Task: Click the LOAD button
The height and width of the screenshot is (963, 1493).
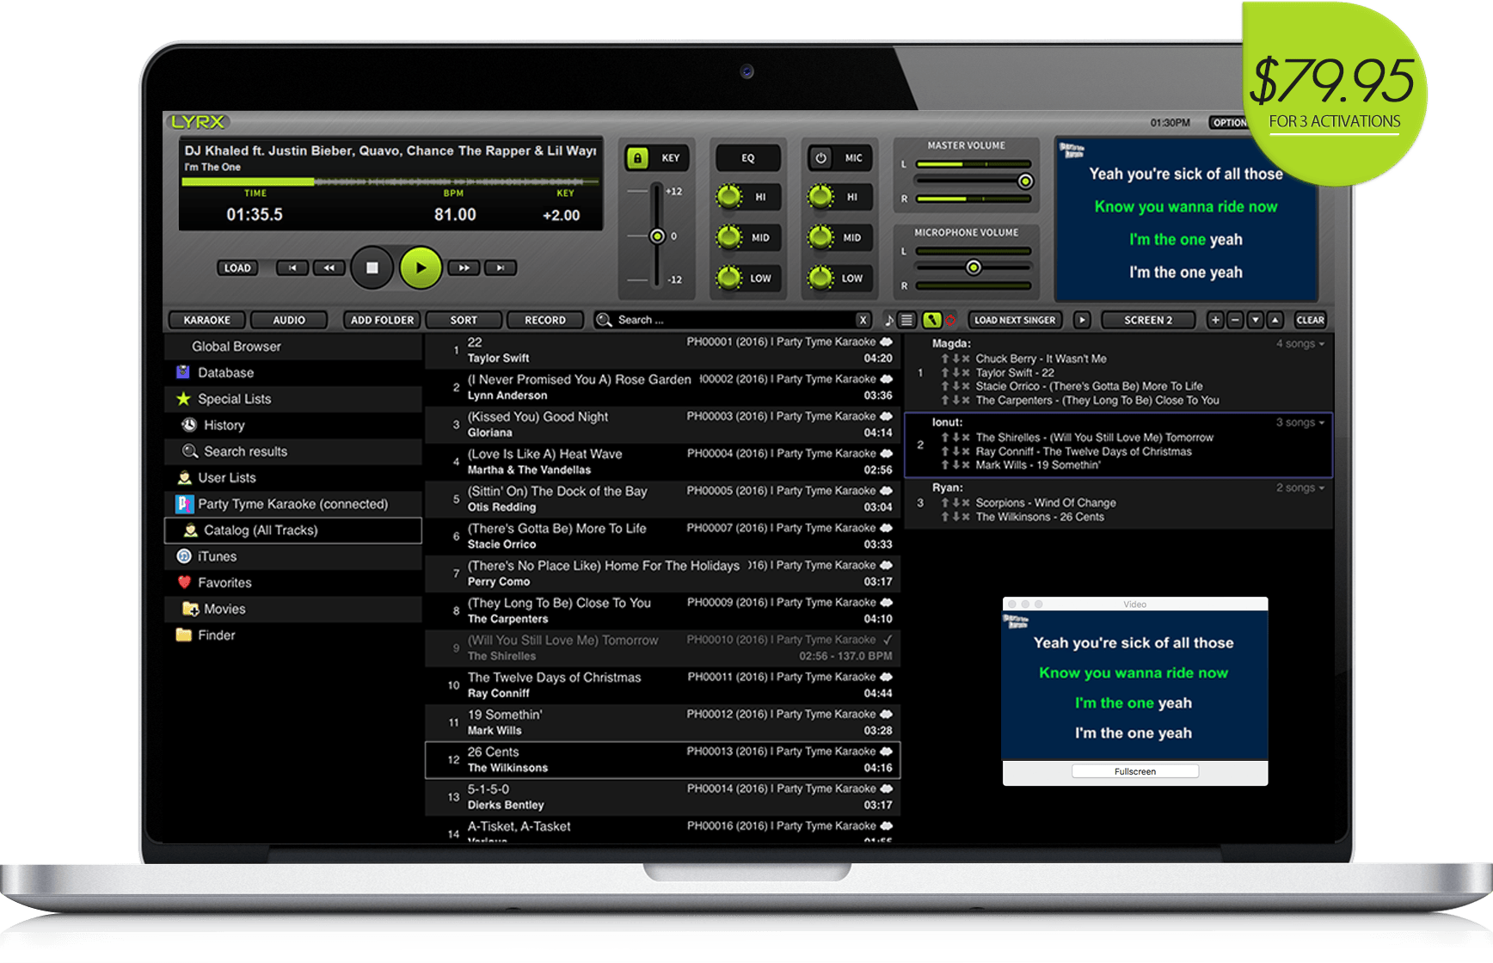Action: (237, 268)
